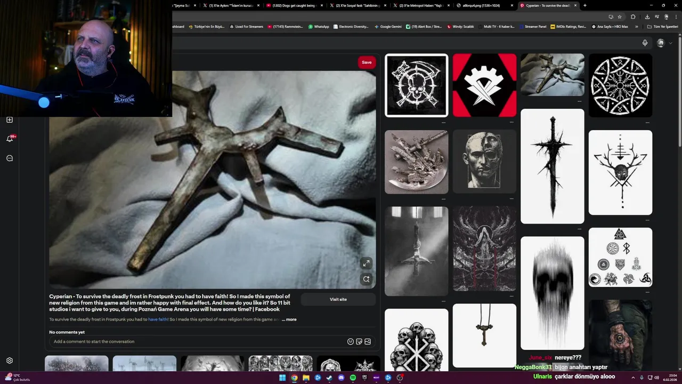This screenshot has width=682, height=384.
Task: Open options for Vegvisir rune pin
Action: [x=648, y=123]
